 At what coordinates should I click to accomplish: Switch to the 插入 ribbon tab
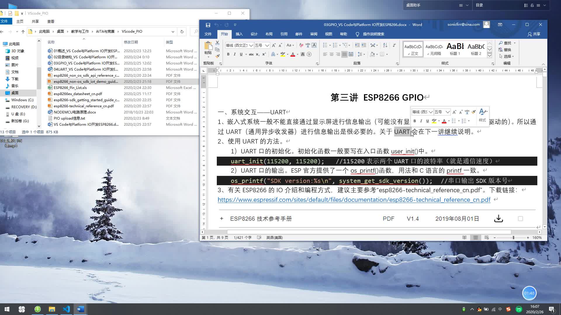click(239, 34)
